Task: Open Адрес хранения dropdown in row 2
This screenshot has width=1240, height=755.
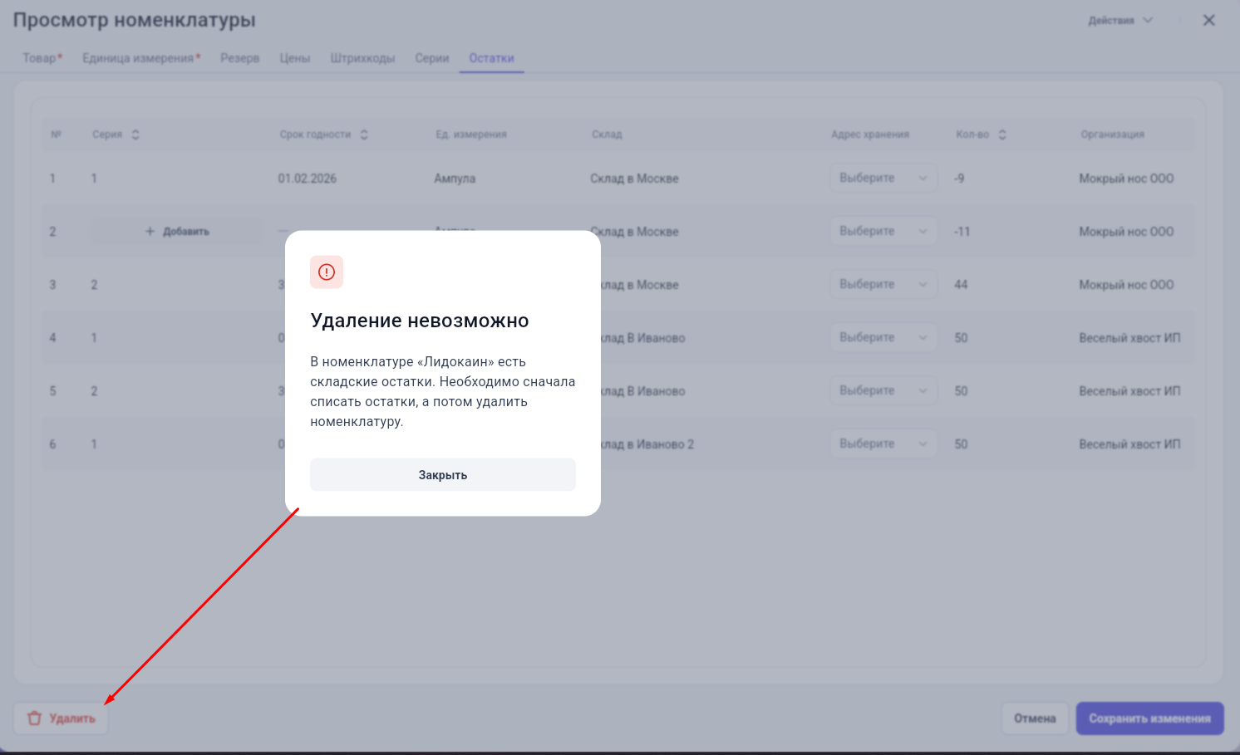Action: 883,231
